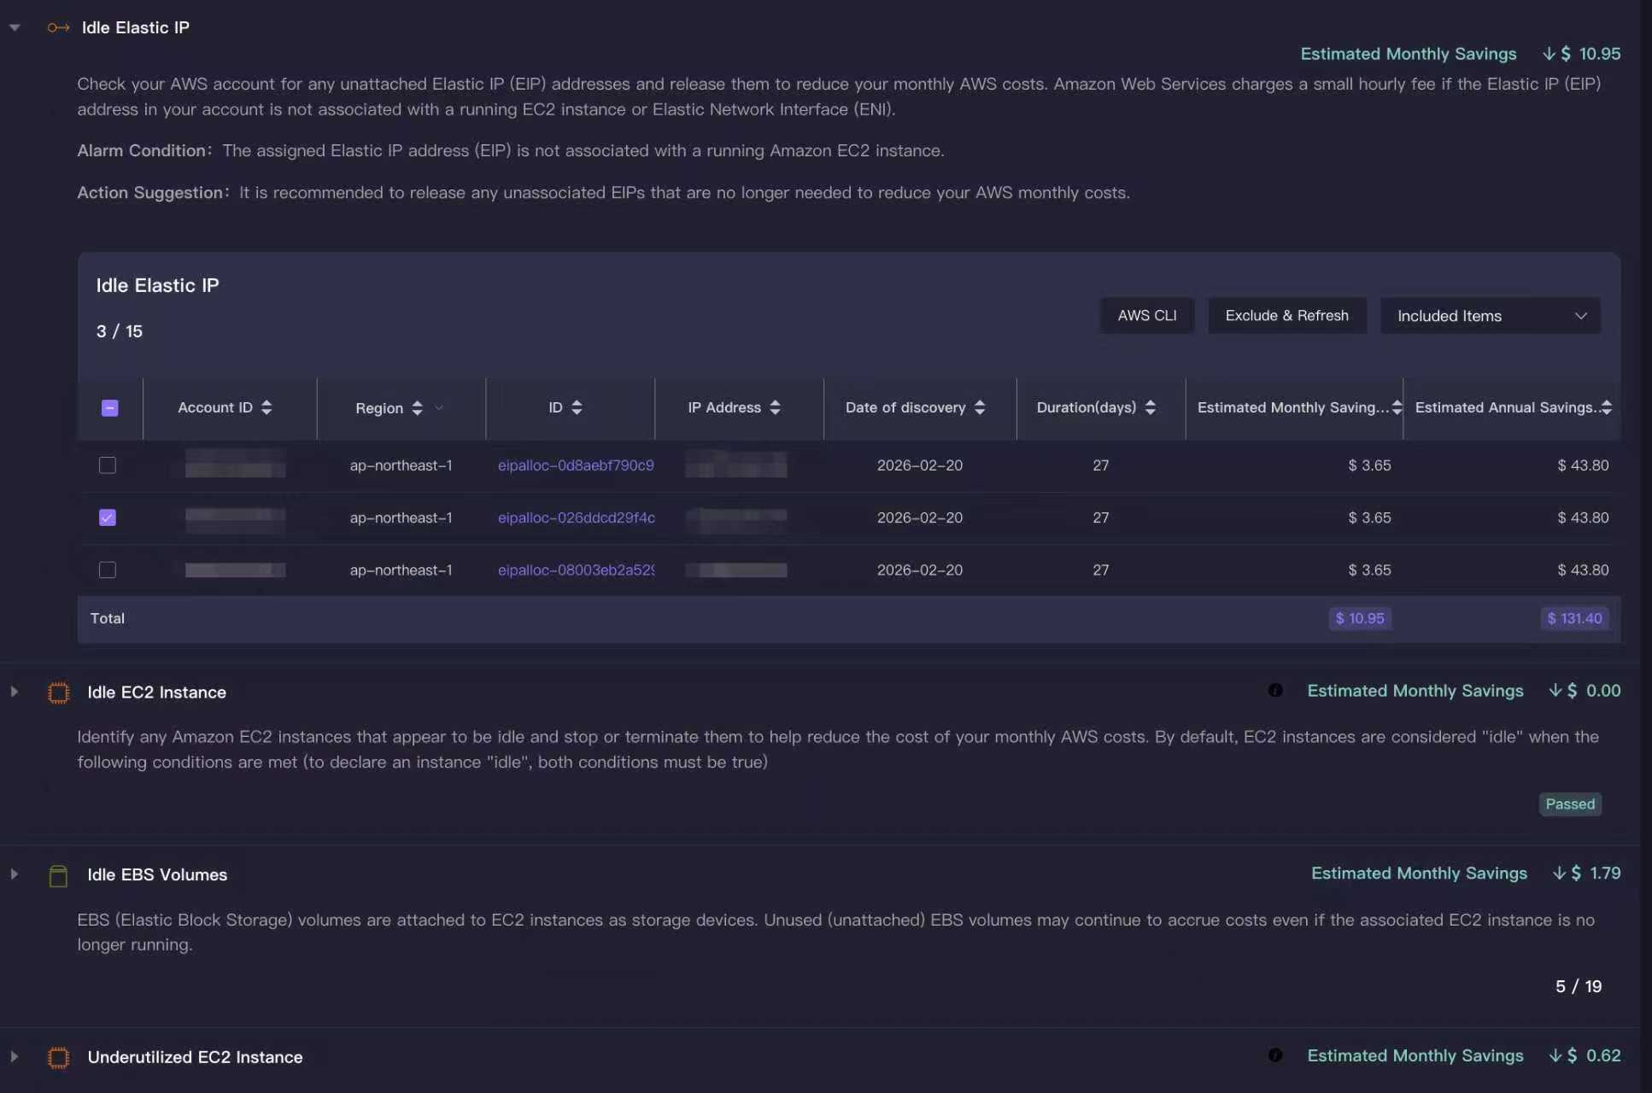Open the Included Items dropdown
The height and width of the screenshot is (1093, 1652).
[1490, 315]
